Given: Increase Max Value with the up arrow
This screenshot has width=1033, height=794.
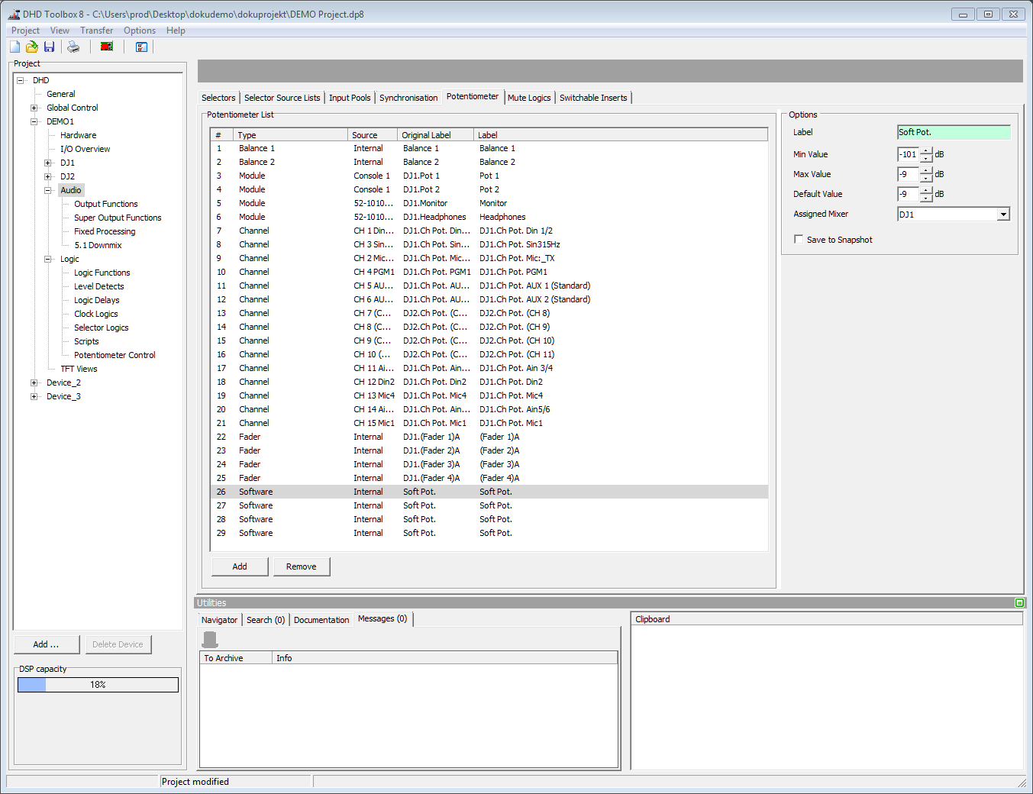Looking at the screenshot, I should 926,170.
